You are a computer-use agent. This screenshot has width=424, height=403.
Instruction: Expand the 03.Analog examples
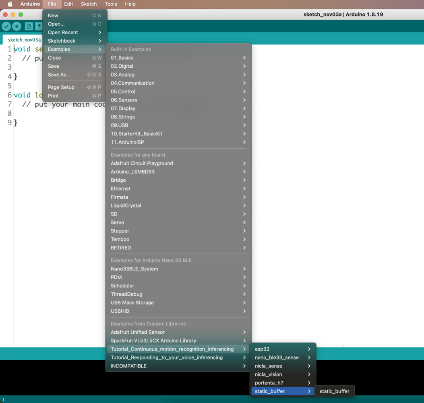point(178,75)
